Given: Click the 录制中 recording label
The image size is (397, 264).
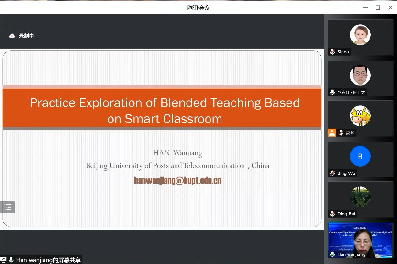Looking at the screenshot, I should tap(26, 36).
